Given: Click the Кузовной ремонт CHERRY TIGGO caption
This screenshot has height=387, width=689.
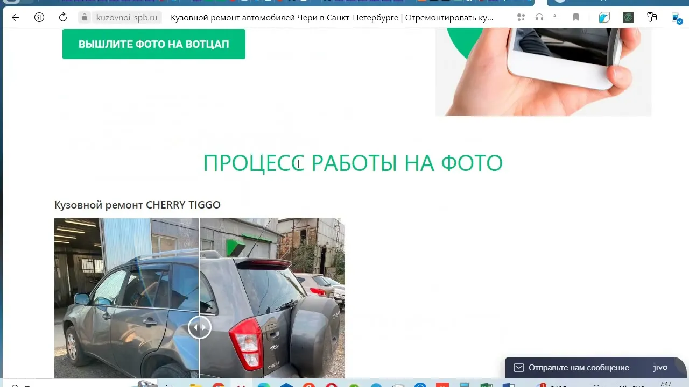Looking at the screenshot, I should (x=137, y=205).
